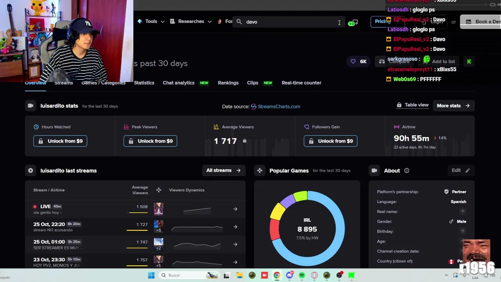
Task: Click the info icon next to About
Action: pyautogui.click(x=407, y=170)
